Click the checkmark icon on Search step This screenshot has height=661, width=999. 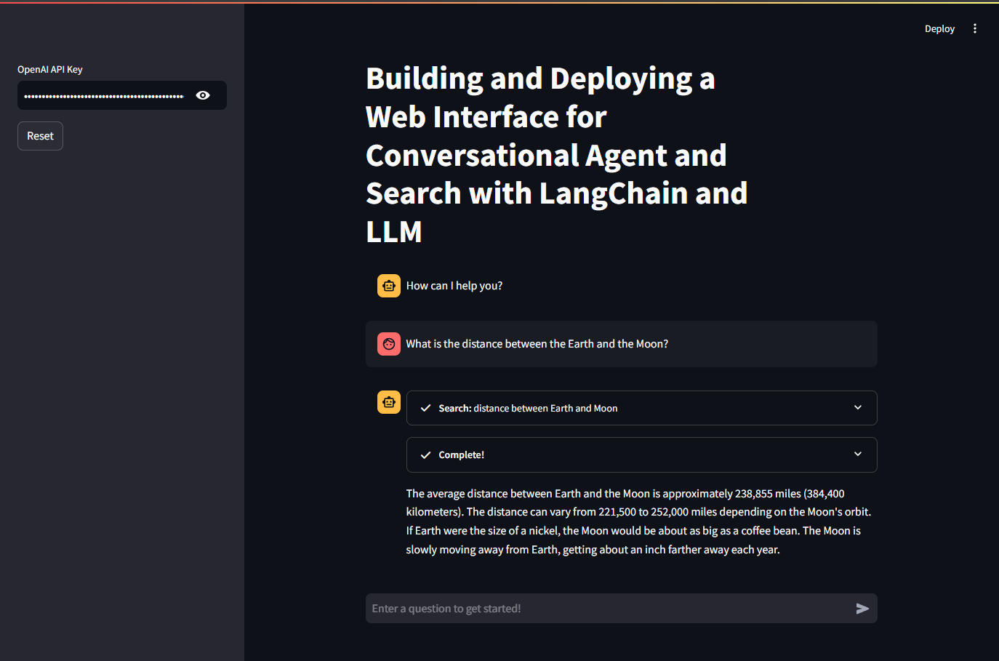(x=426, y=408)
